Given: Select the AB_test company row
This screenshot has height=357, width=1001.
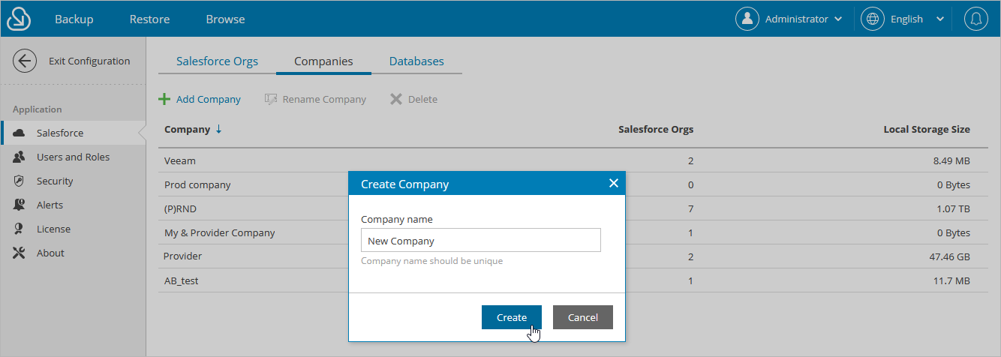Looking at the screenshot, I should (x=573, y=280).
